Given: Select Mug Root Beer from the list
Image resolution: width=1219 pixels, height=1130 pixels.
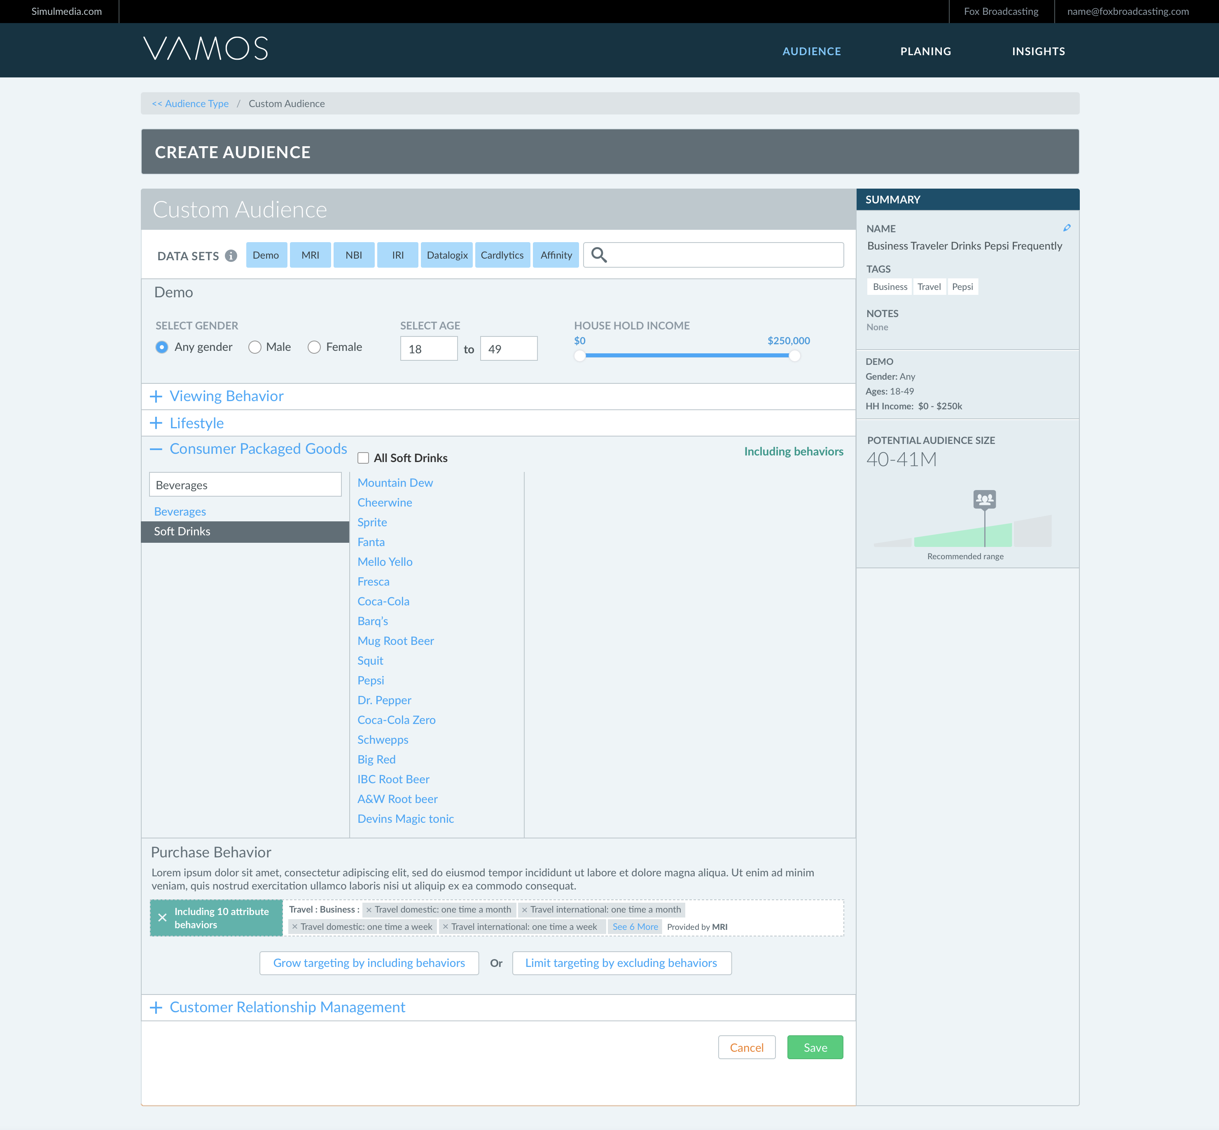Looking at the screenshot, I should point(395,641).
